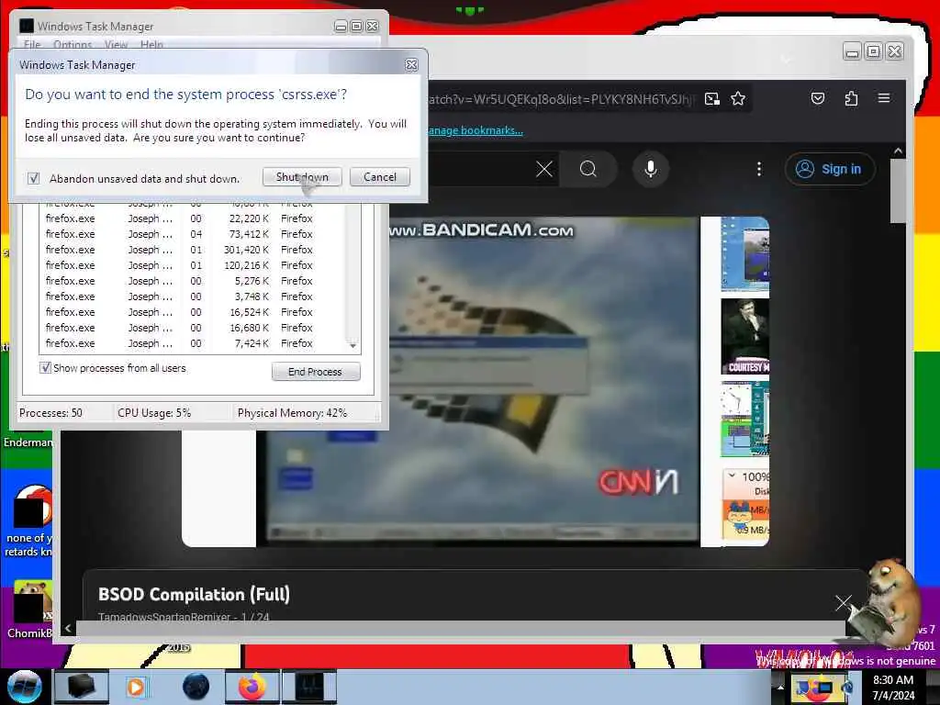940x705 pixels.
Task: Open the Windows Start orb
Action: pos(25,686)
